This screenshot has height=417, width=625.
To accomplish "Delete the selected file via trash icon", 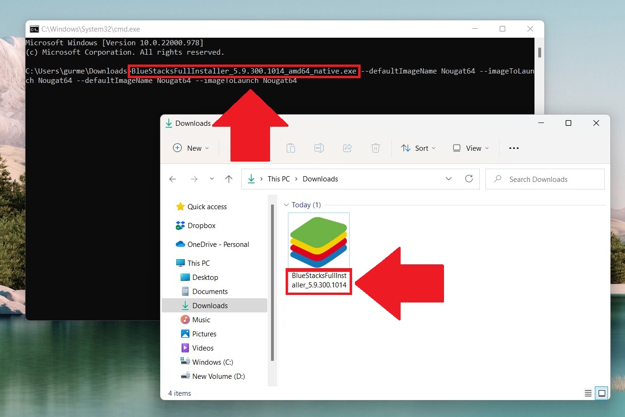I will point(376,148).
